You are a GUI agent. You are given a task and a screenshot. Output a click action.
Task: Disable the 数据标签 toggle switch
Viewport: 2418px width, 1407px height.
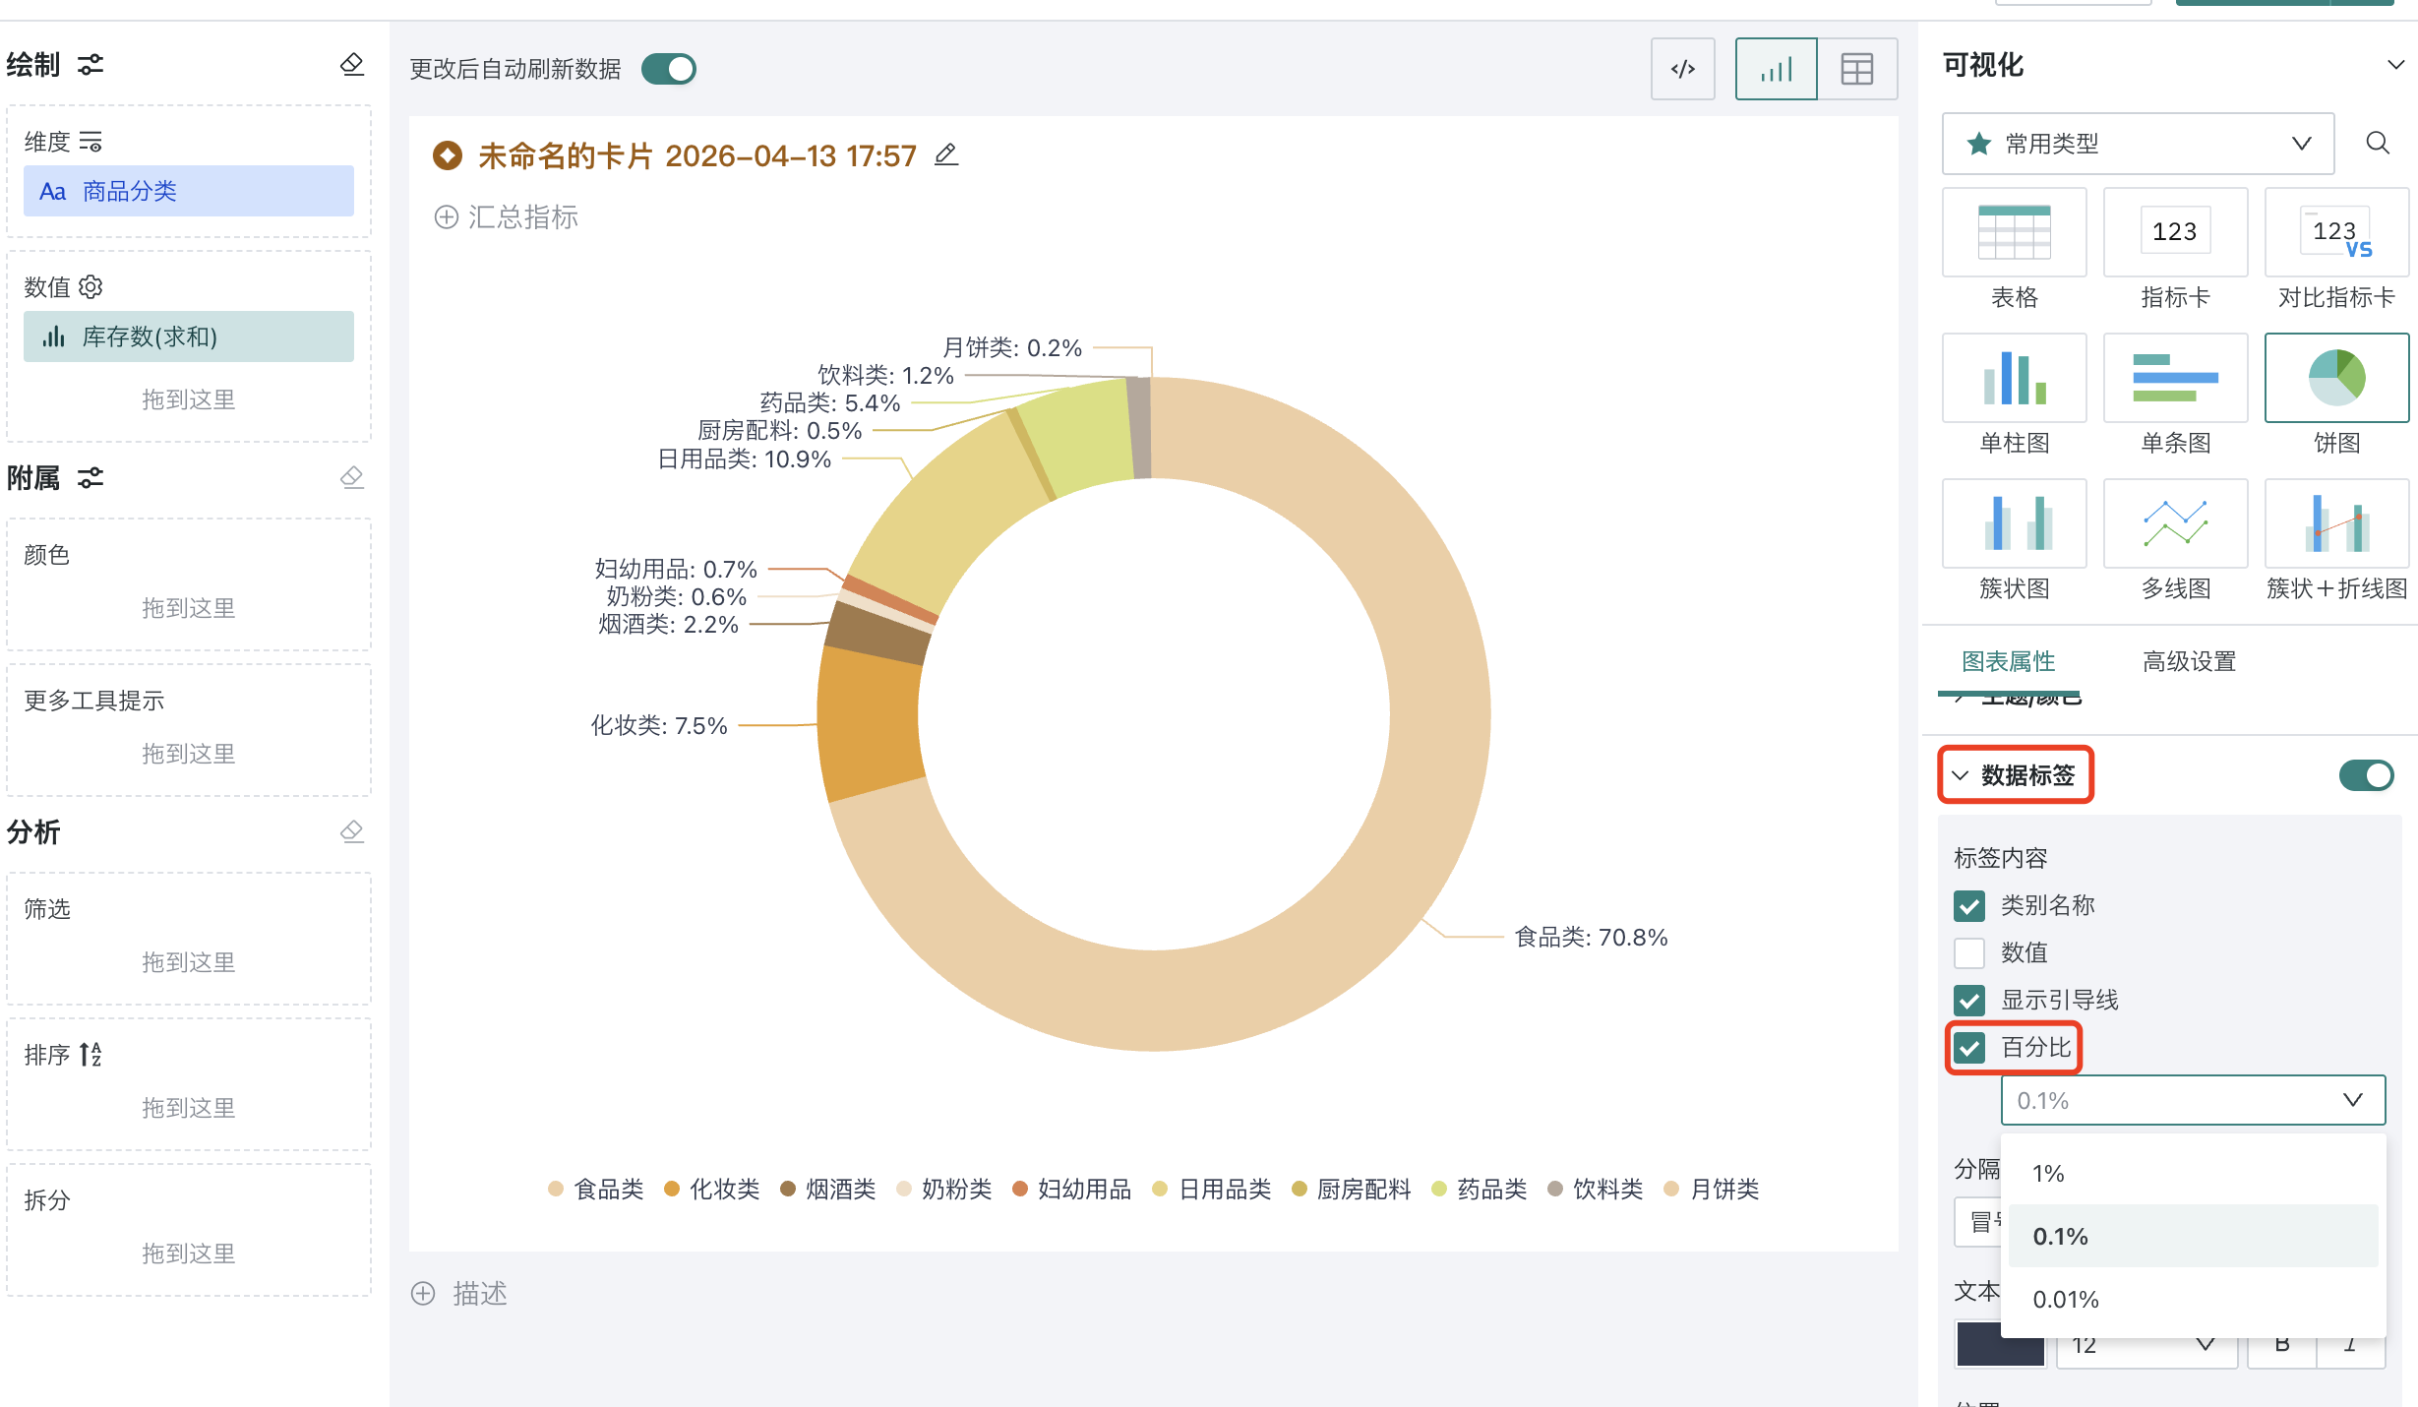point(2366,775)
